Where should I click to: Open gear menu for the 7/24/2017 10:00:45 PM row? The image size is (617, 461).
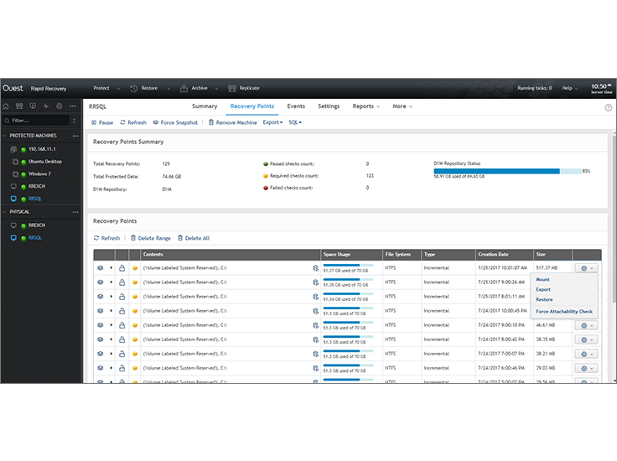coord(583,309)
